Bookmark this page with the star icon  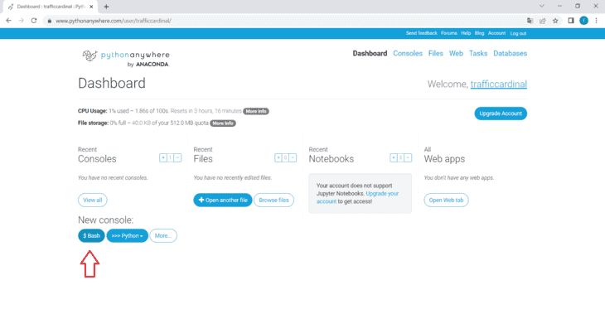[x=555, y=21]
